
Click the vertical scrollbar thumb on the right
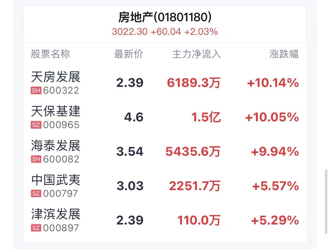[326, 202]
